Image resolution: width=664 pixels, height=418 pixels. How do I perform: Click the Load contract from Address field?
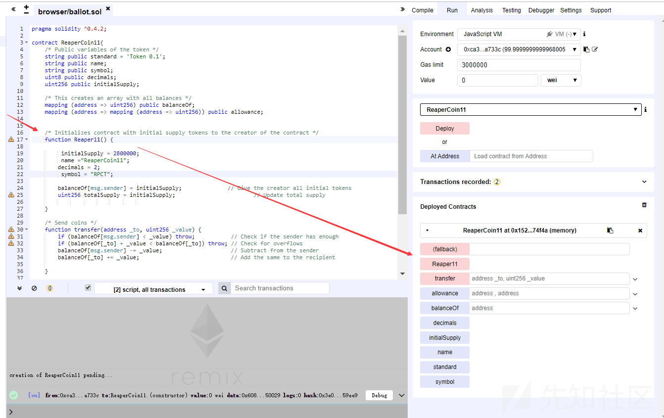click(x=531, y=156)
